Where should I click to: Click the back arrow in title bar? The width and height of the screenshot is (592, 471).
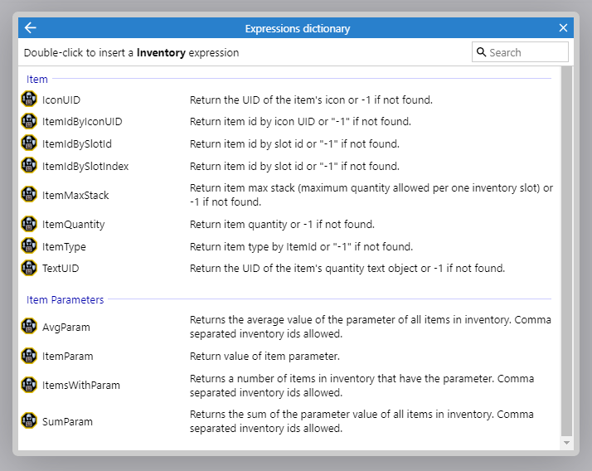31,28
